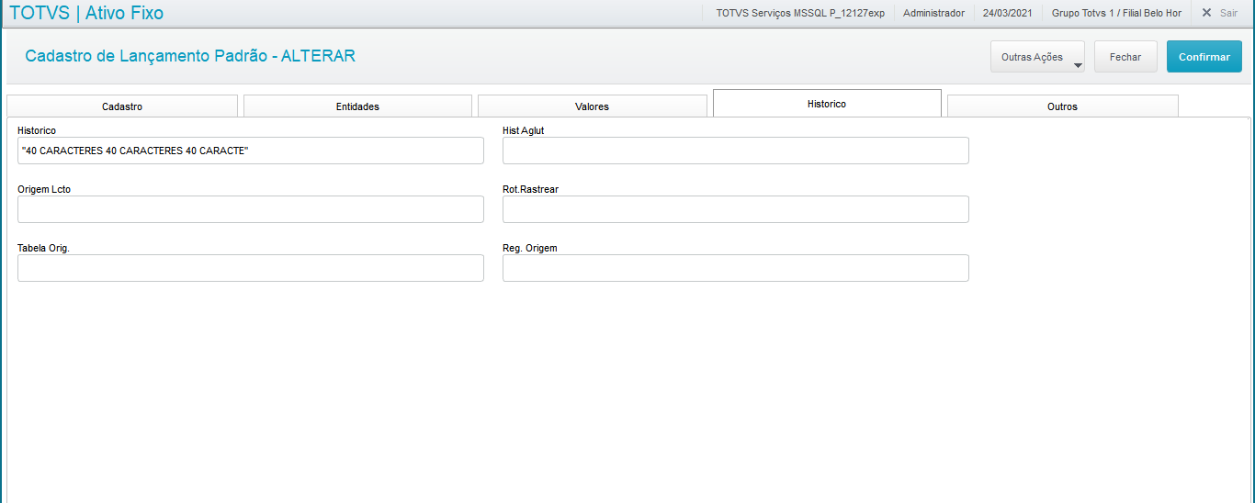The image size is (1255, 503).
Task: Click the Administrador user label
Action: click(x=933, y=13)
